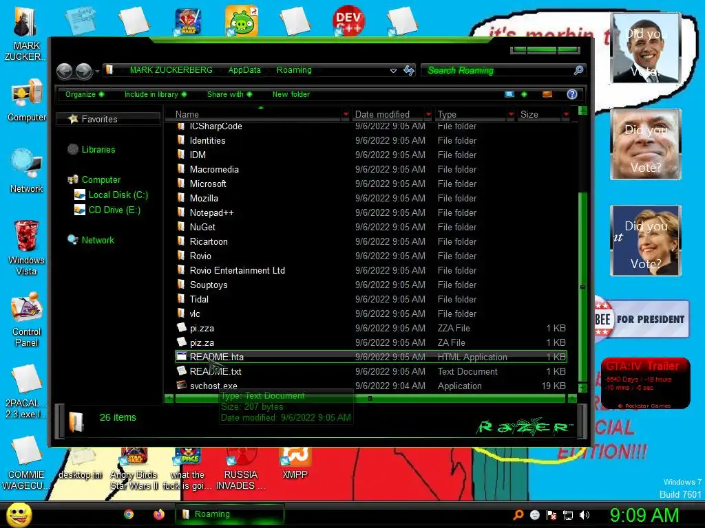Click the horizontal scrollbar in file list
This screenshot has height=528, width=705.
(370, 398)
